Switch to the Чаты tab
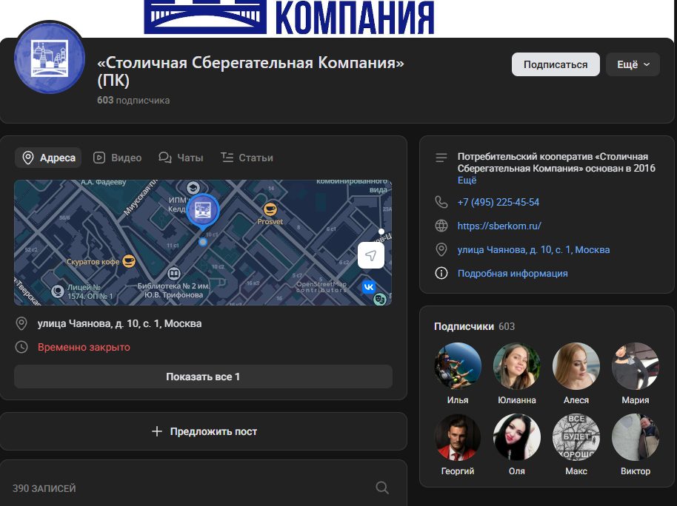 [x=181, y=158]
